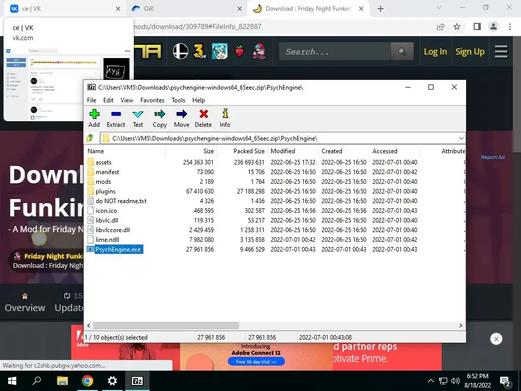Screen dimensions: 521x391
Task: Select the lime.ndll file
Action: pos(107,239)
